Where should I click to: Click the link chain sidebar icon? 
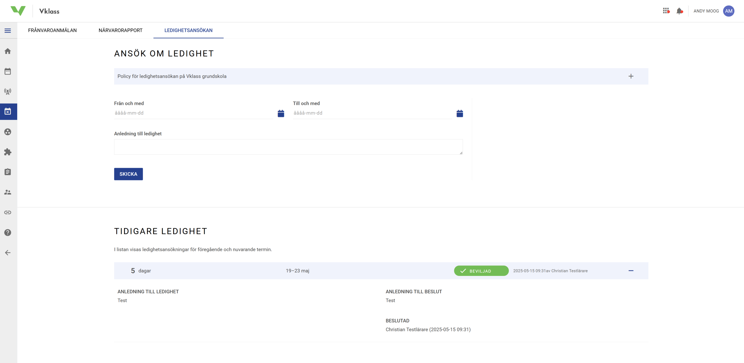[x=8, y=212]
